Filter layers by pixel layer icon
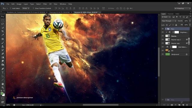This screenshot has height=108, width=192. click(173, 17)
